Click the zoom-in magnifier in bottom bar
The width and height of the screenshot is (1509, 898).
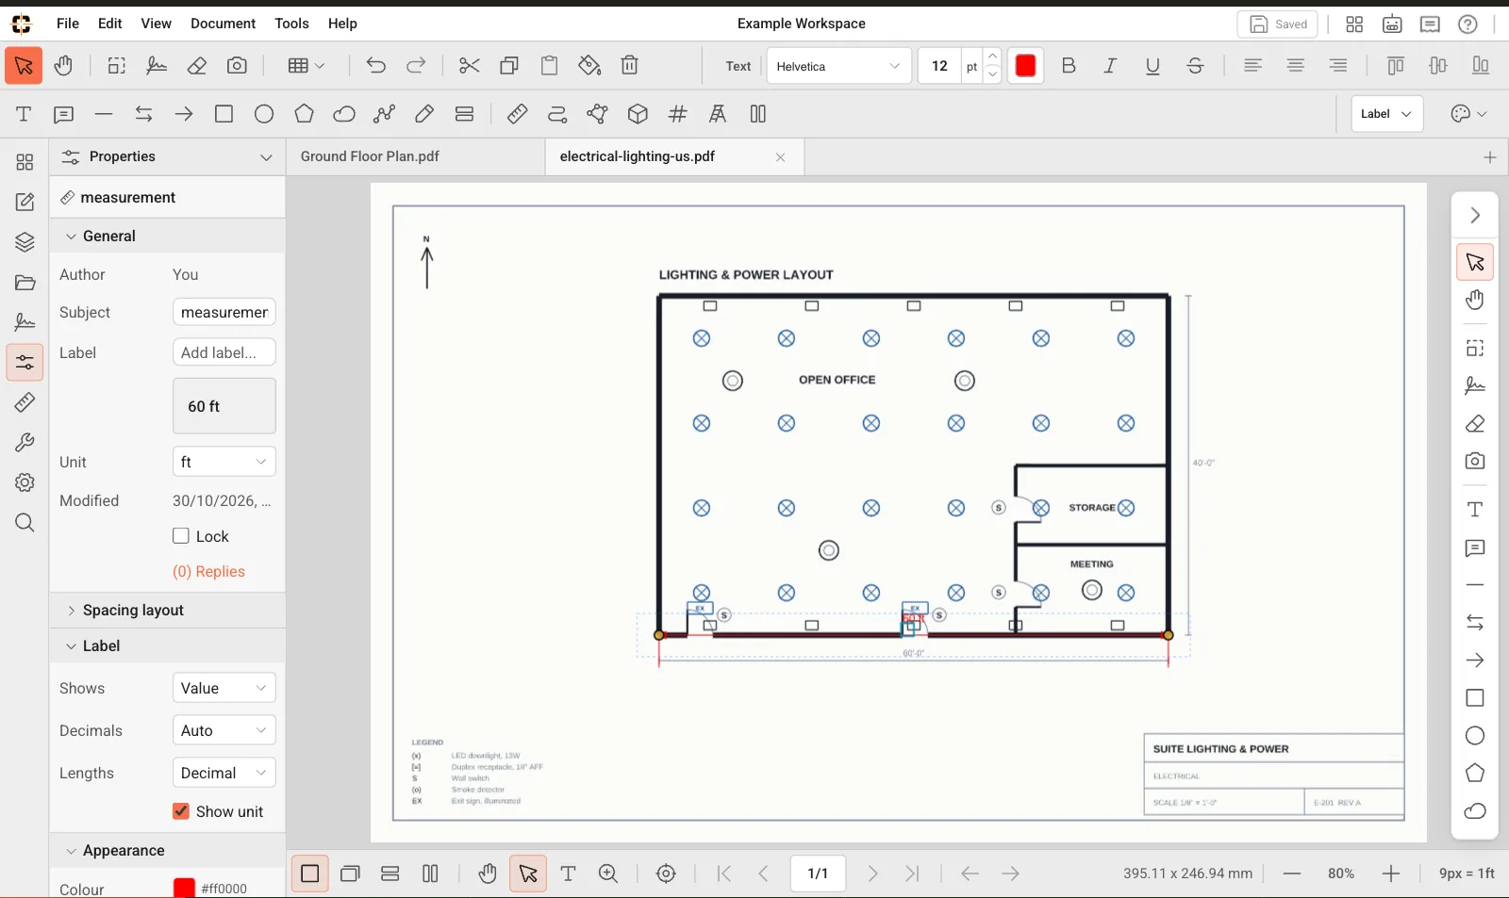[608, 874]
